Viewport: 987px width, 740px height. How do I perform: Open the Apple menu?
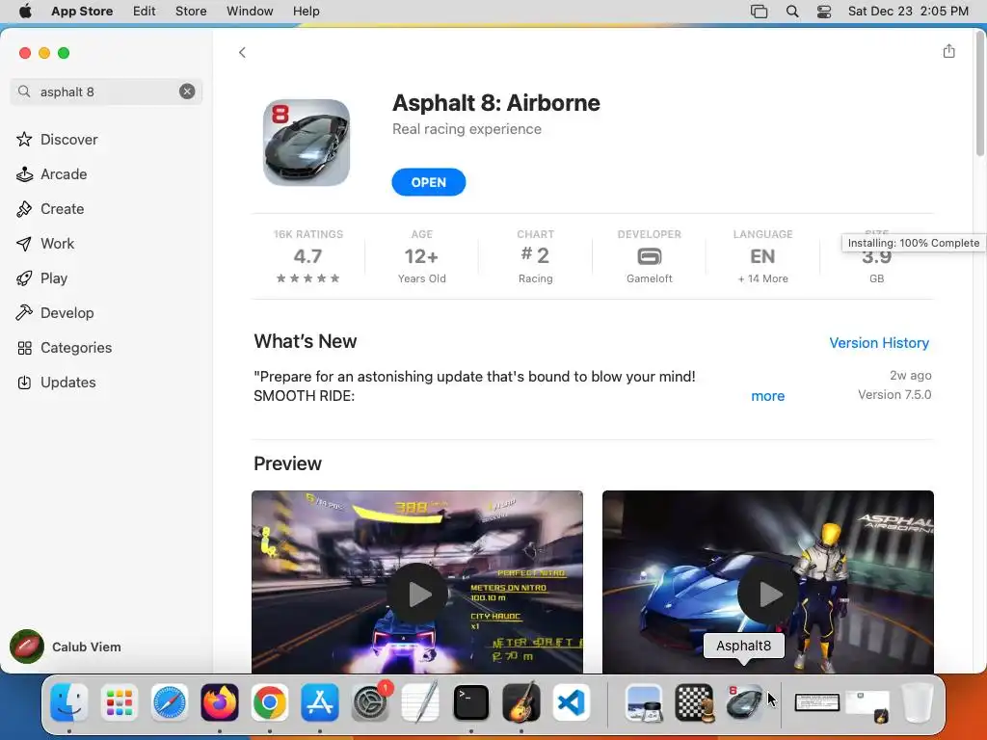pyautogui.click(x=25, y=12)
